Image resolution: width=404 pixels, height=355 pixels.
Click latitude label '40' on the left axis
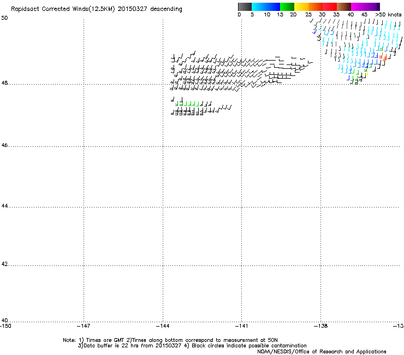tap(4, 320)
